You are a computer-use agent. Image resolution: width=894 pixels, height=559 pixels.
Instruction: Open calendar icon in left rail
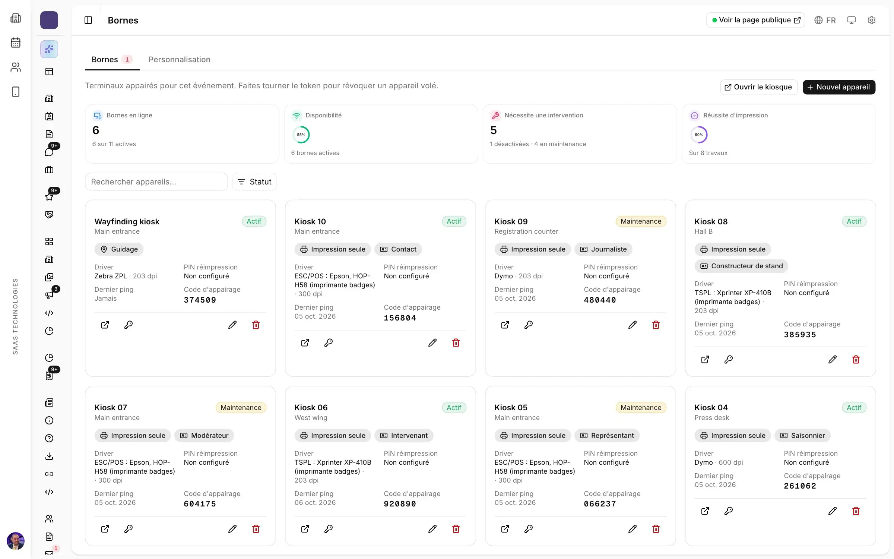coord(16,42)
